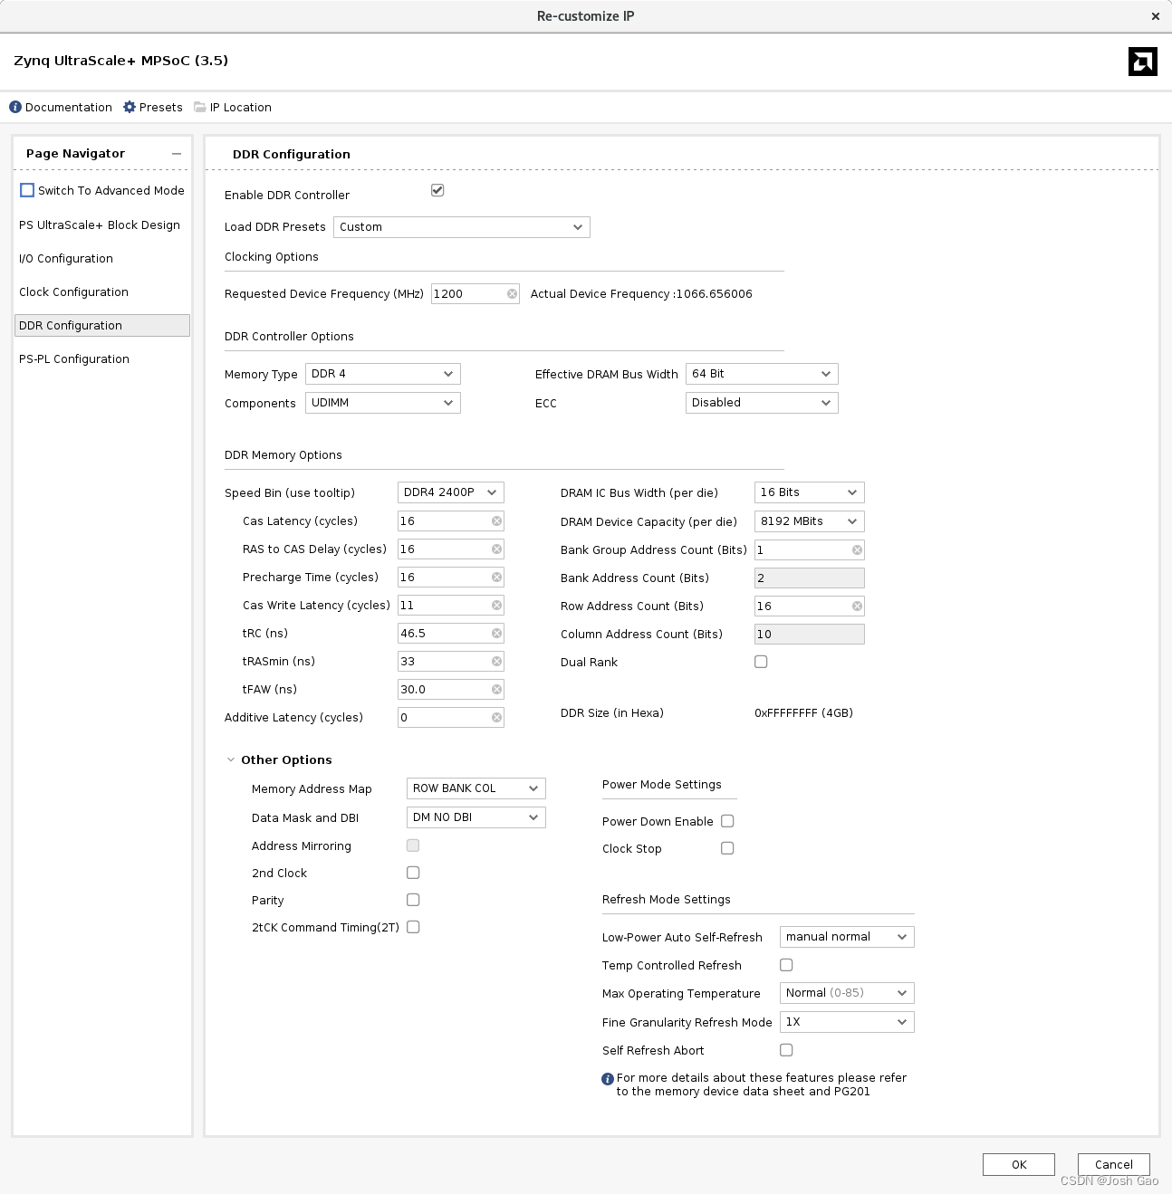Screen dimensions: 1172x1194
Task: Open the Speed Bin dropdown
Action: click(451, 492)
